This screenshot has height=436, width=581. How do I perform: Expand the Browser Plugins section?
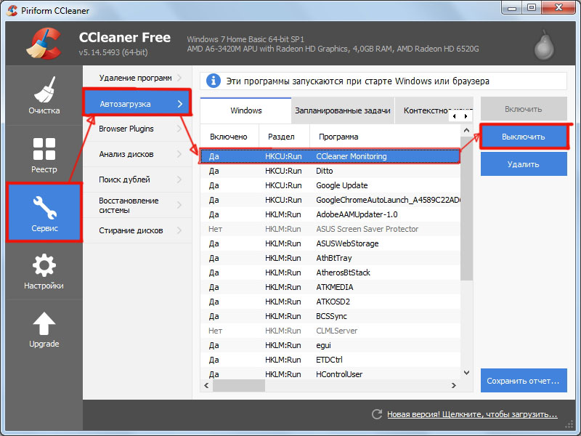[x=136, y=129]
